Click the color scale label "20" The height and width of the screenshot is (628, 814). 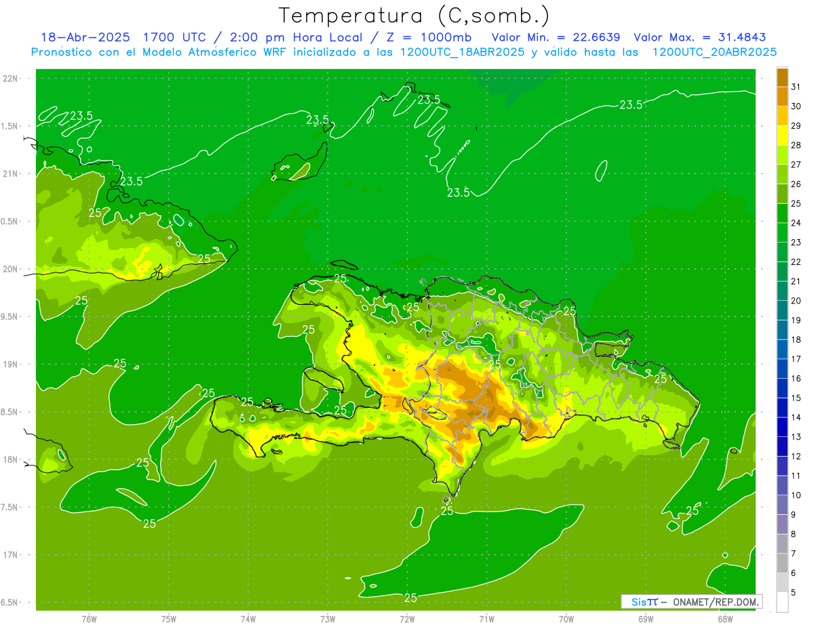click(796, 301)
